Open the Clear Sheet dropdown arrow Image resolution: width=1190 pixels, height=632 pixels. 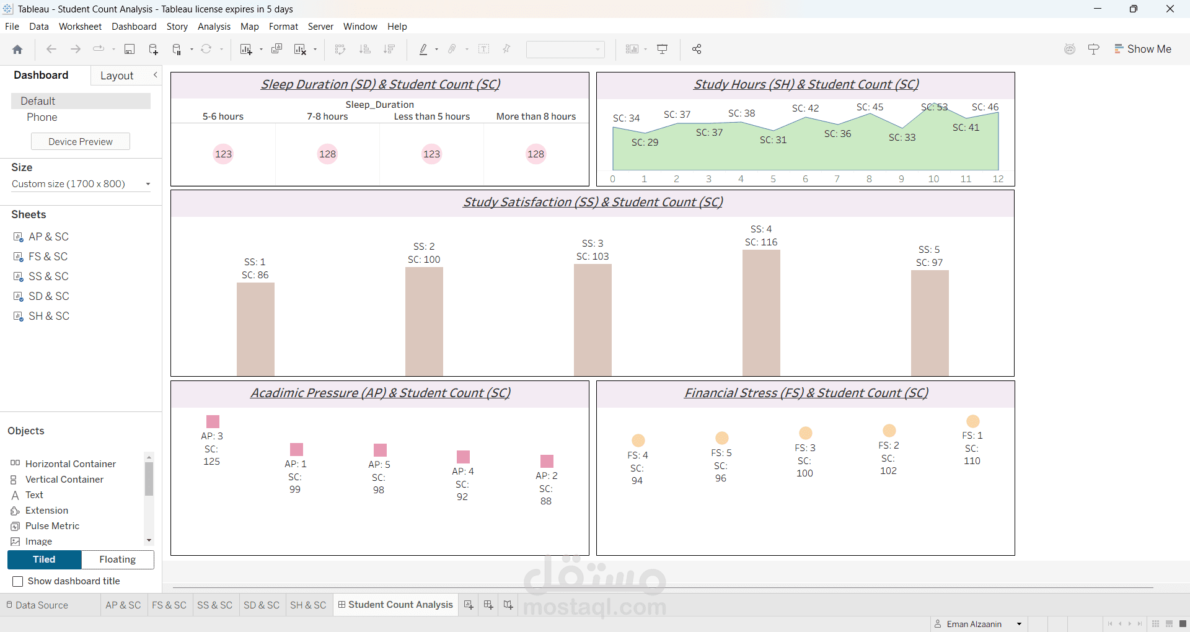315,50
